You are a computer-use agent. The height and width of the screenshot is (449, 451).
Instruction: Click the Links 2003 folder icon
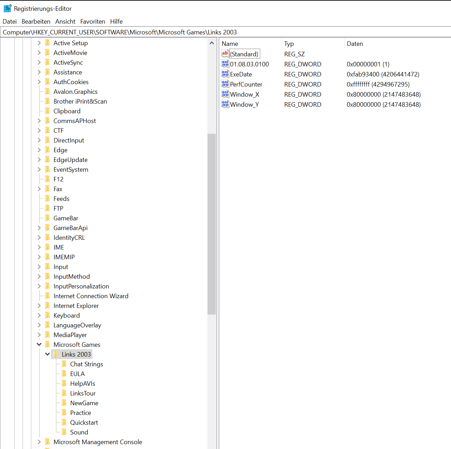[x=56, y=354]
